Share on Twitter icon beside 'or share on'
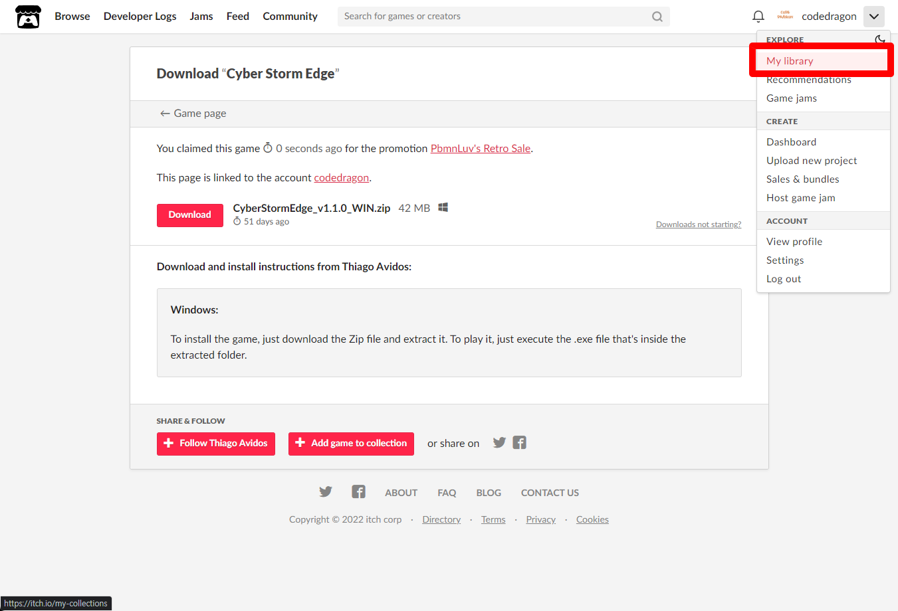 click(499, 442)
